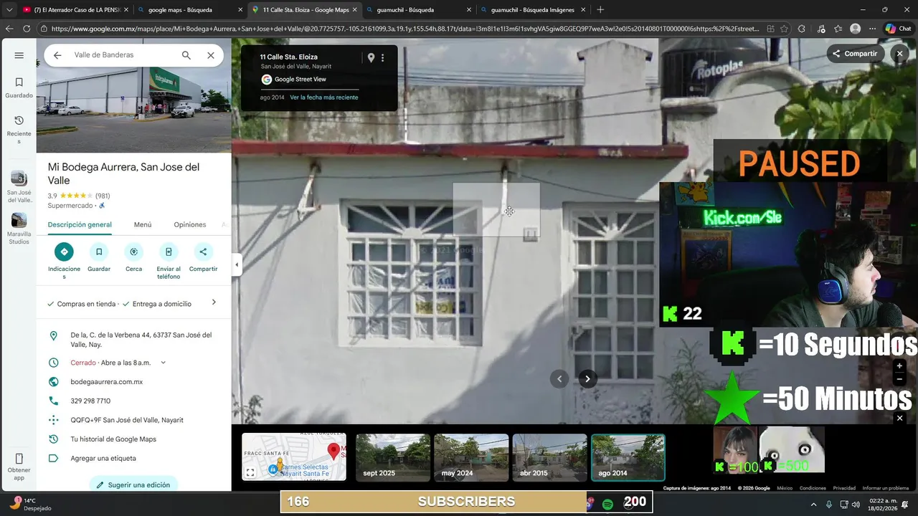Select the Descripción general tab
The height and width of the screenshot is (516, 918).
[80, 224]
